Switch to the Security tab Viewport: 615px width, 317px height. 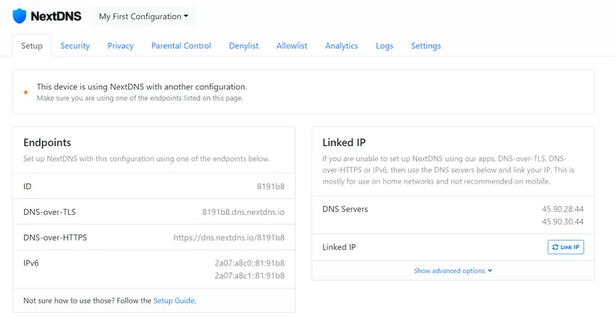coord(75,46)
